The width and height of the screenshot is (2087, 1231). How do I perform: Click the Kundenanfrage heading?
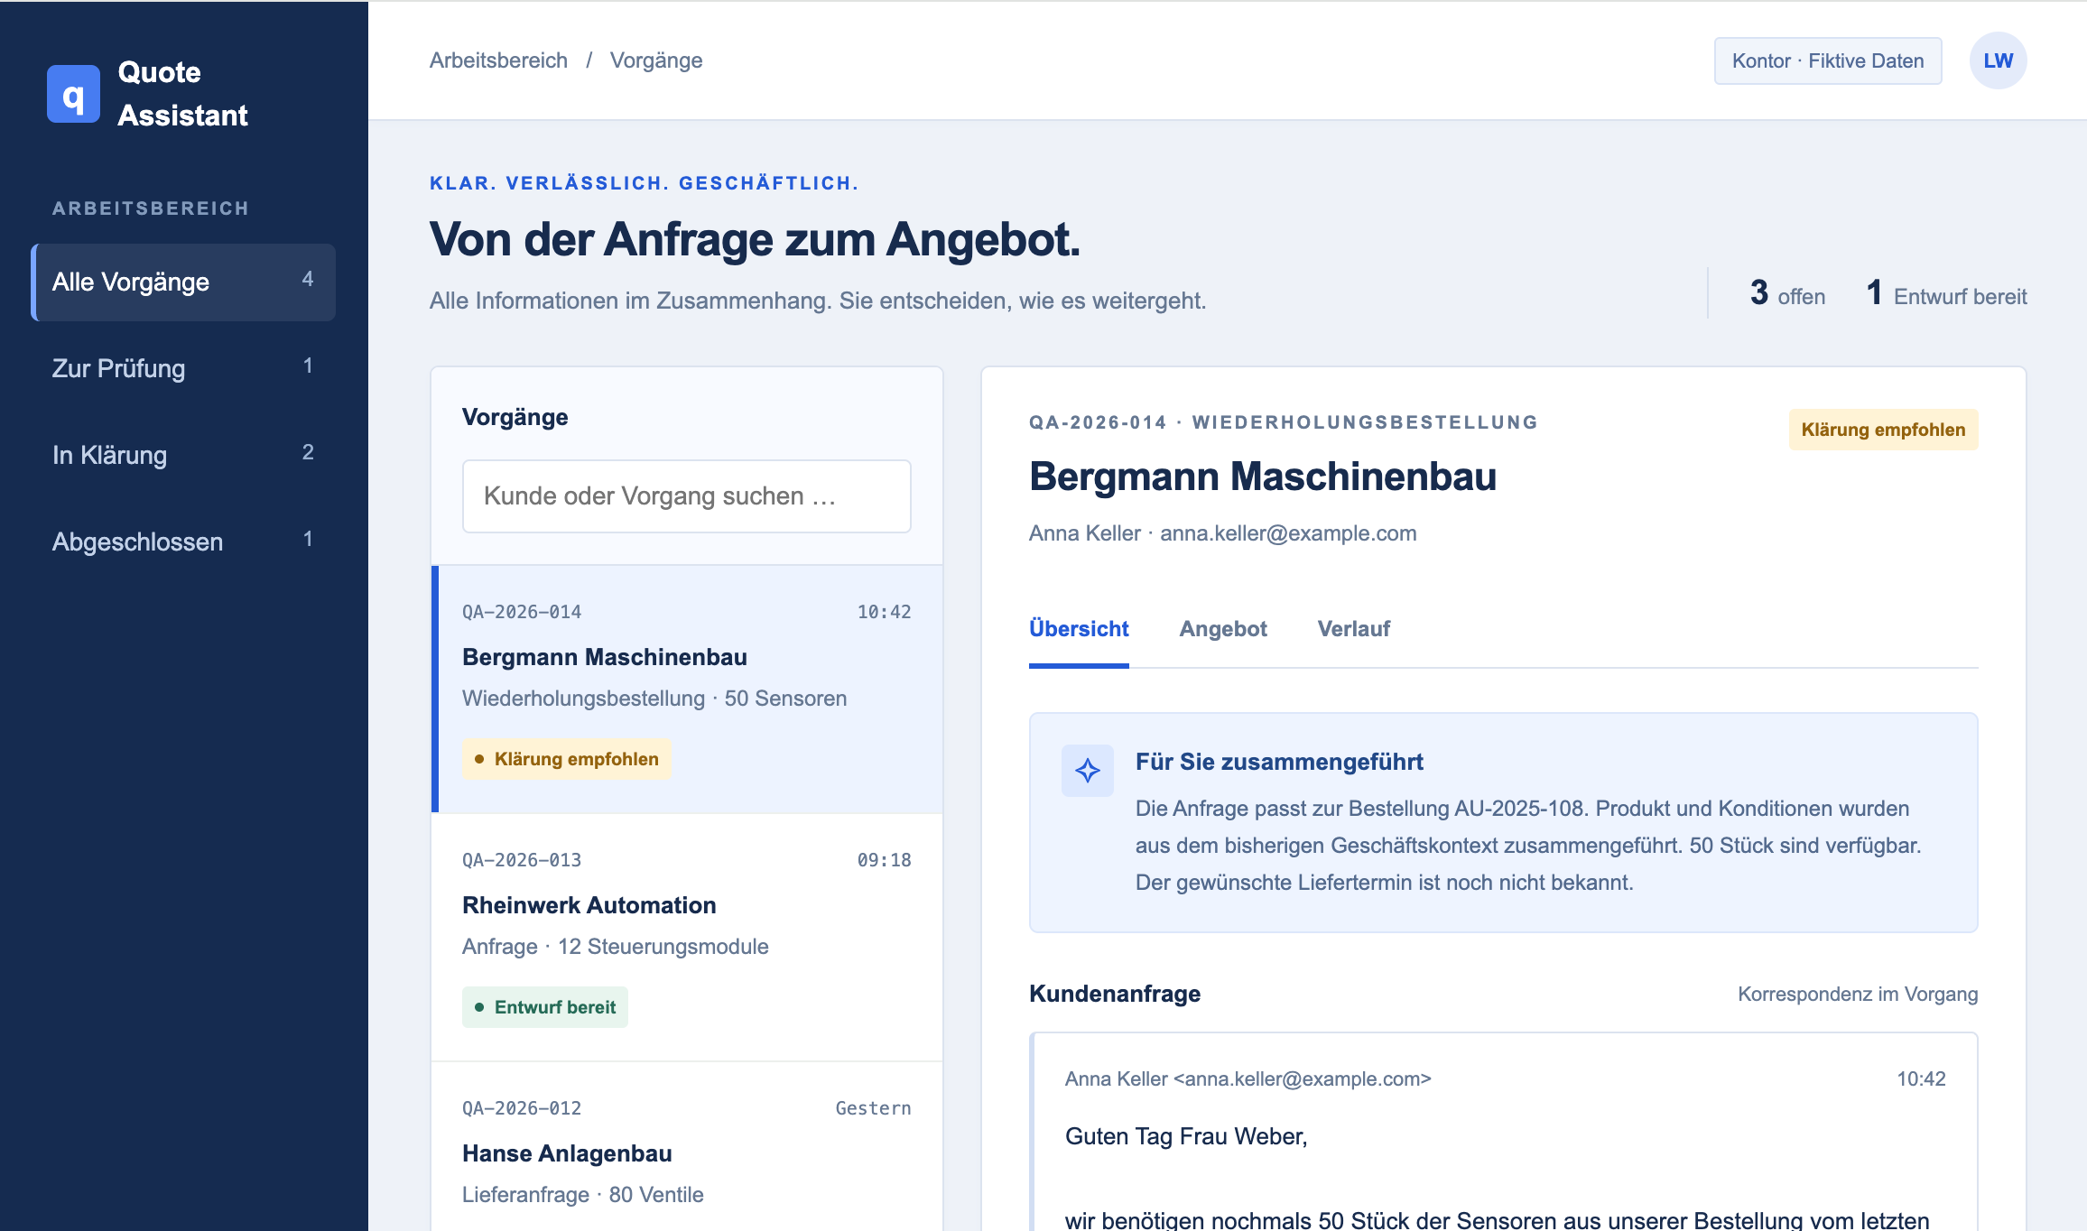click(x=1115, y=994)
